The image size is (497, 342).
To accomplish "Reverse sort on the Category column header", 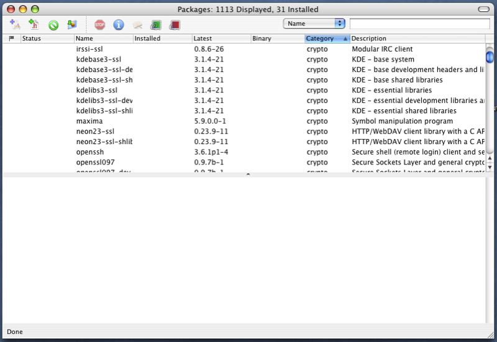I will tap(327, 38).
